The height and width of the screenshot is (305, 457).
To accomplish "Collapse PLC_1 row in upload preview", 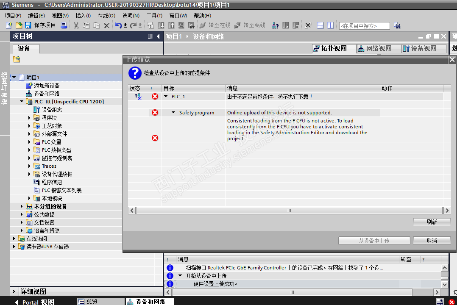I will 166,97.
